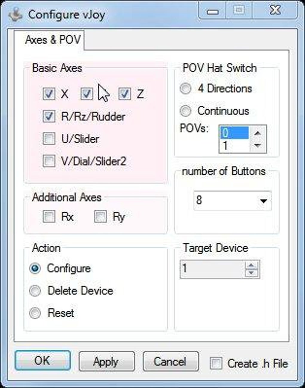Enable the Ry additional axis
305x388 pixels.
click(100, 216)
